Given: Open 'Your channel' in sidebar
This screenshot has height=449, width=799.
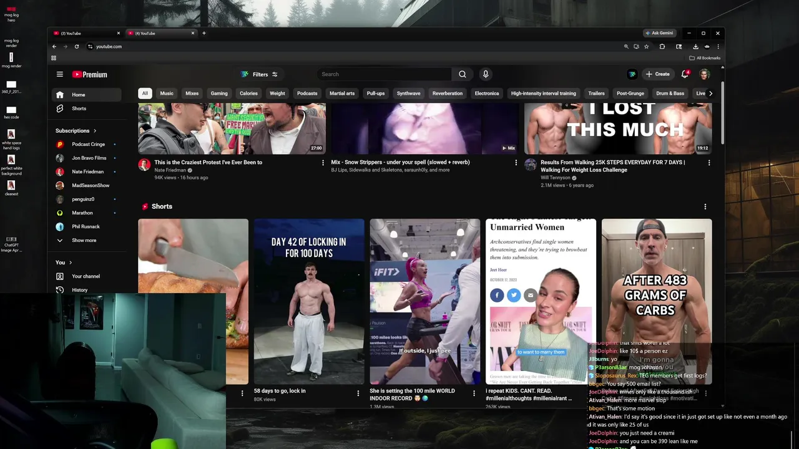Looking at the screenshot, I should tap(86, 276).
